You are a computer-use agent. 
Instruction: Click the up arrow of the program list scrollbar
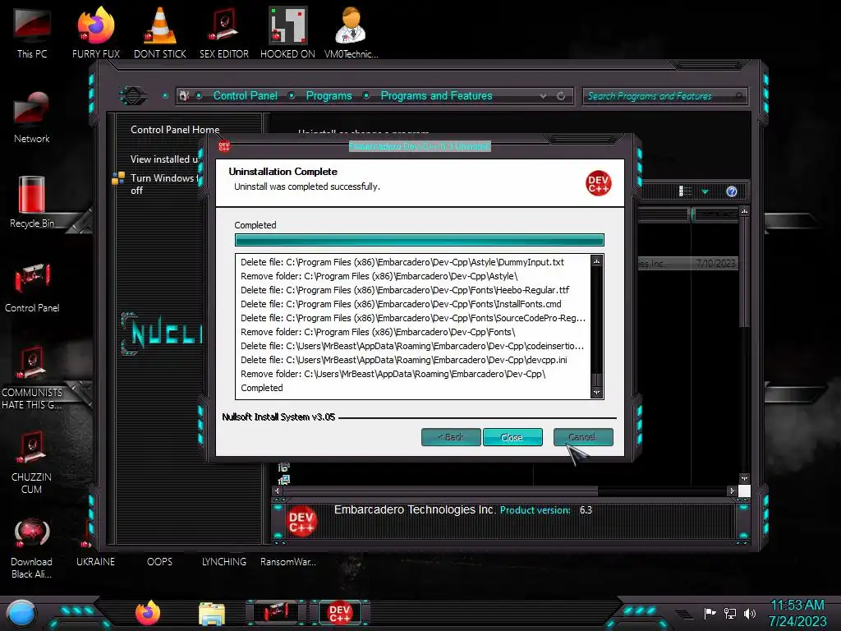[744, 212]
